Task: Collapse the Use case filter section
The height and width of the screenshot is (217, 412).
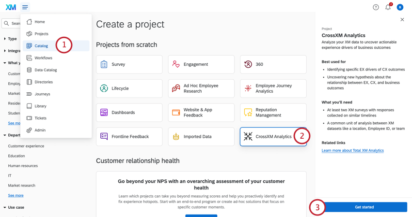Action: click(x=5, y=207)
